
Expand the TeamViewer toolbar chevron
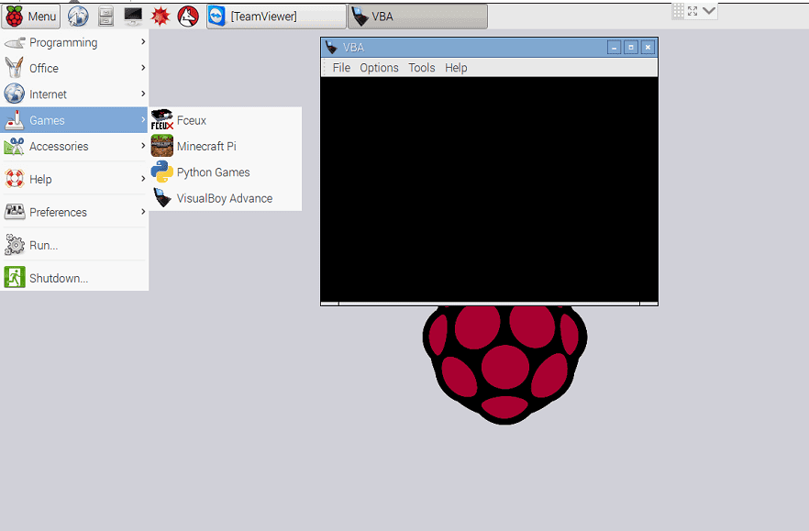point(709,11)
